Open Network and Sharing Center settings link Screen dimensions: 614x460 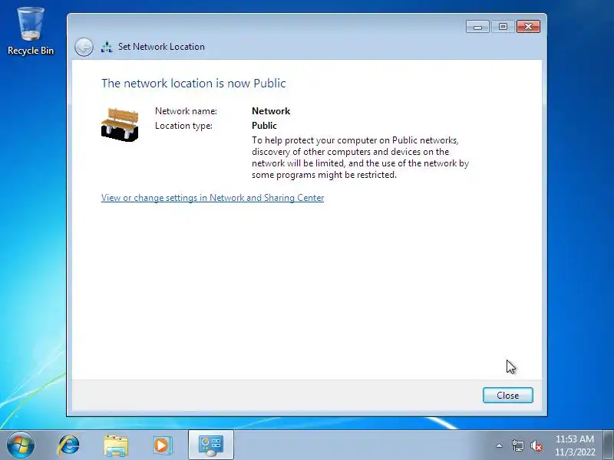pos(213,198)
